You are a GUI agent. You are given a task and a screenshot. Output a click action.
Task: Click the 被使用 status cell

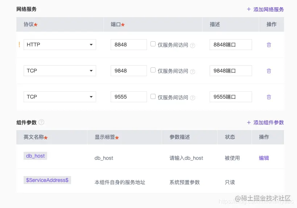click(232, 158)
